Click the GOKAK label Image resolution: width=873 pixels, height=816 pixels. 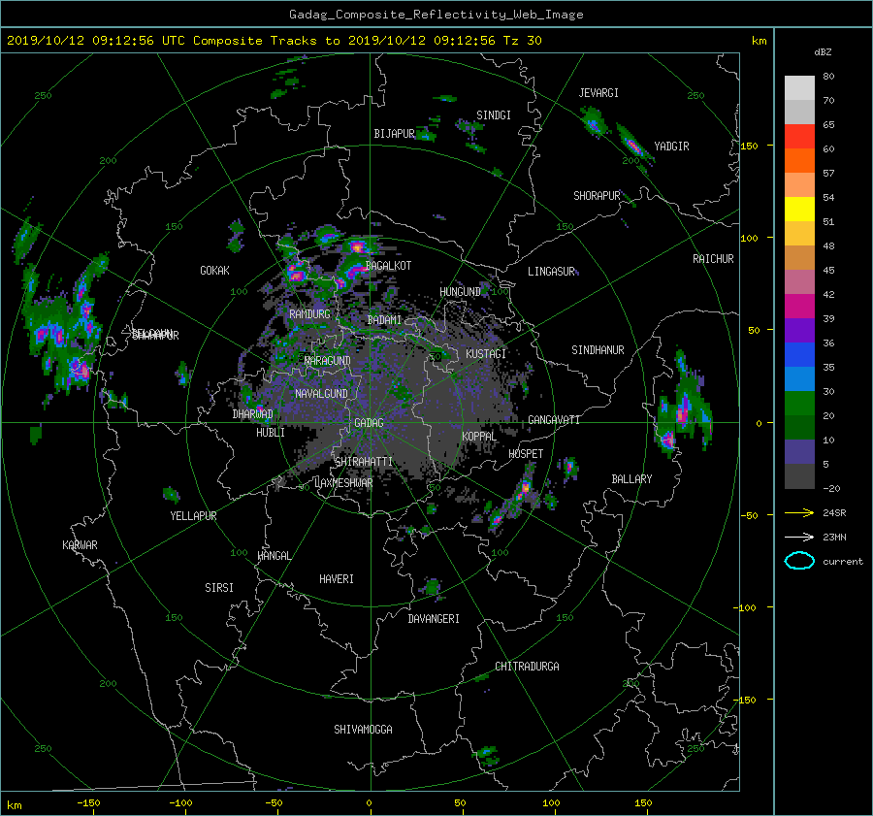click(x=214, y=271)
